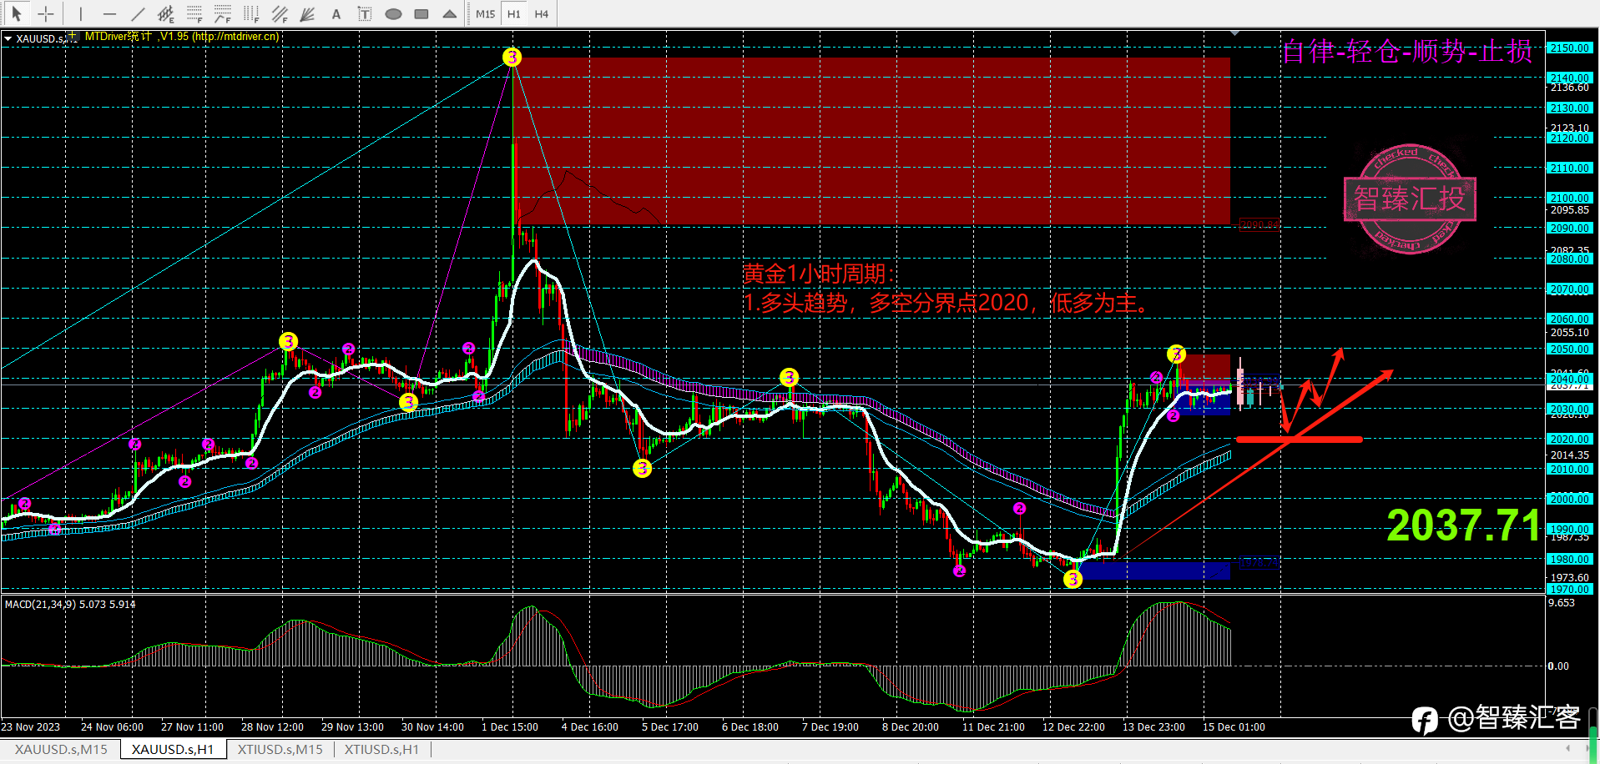Draw an equidistant channel tool
This screenshot has width=1600, height=764.
(x=166, y=13)
